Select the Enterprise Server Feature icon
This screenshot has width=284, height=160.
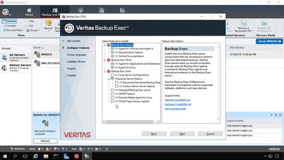(x=112, y=79)
